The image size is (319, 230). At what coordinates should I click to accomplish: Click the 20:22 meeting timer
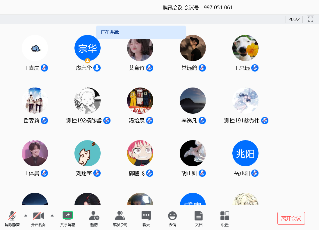pyautogui.click(x=294, y=19)
